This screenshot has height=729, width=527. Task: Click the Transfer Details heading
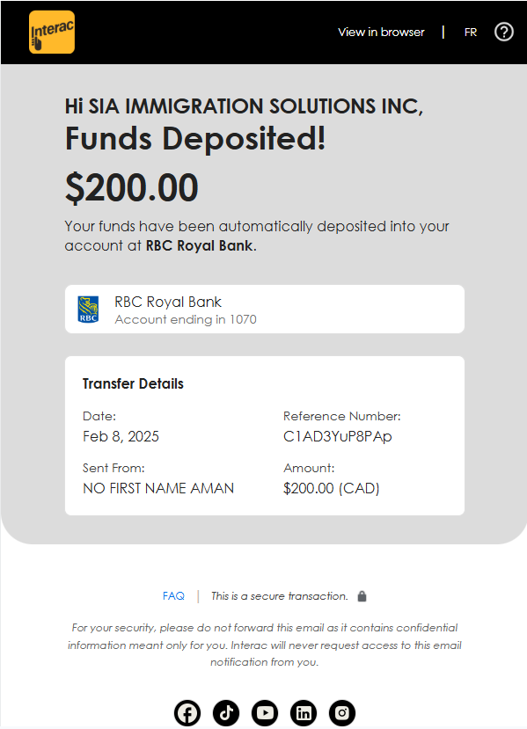click(133, 383)
